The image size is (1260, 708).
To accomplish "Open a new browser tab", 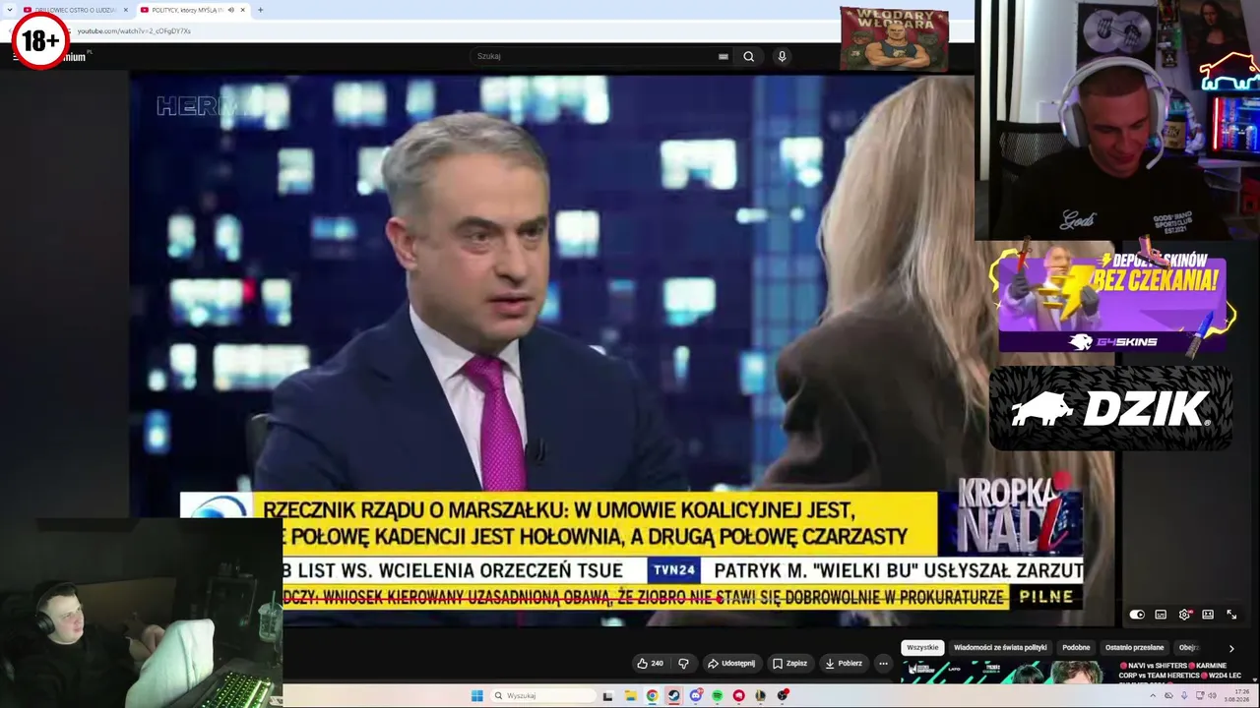I will click(x=260, y=10).
